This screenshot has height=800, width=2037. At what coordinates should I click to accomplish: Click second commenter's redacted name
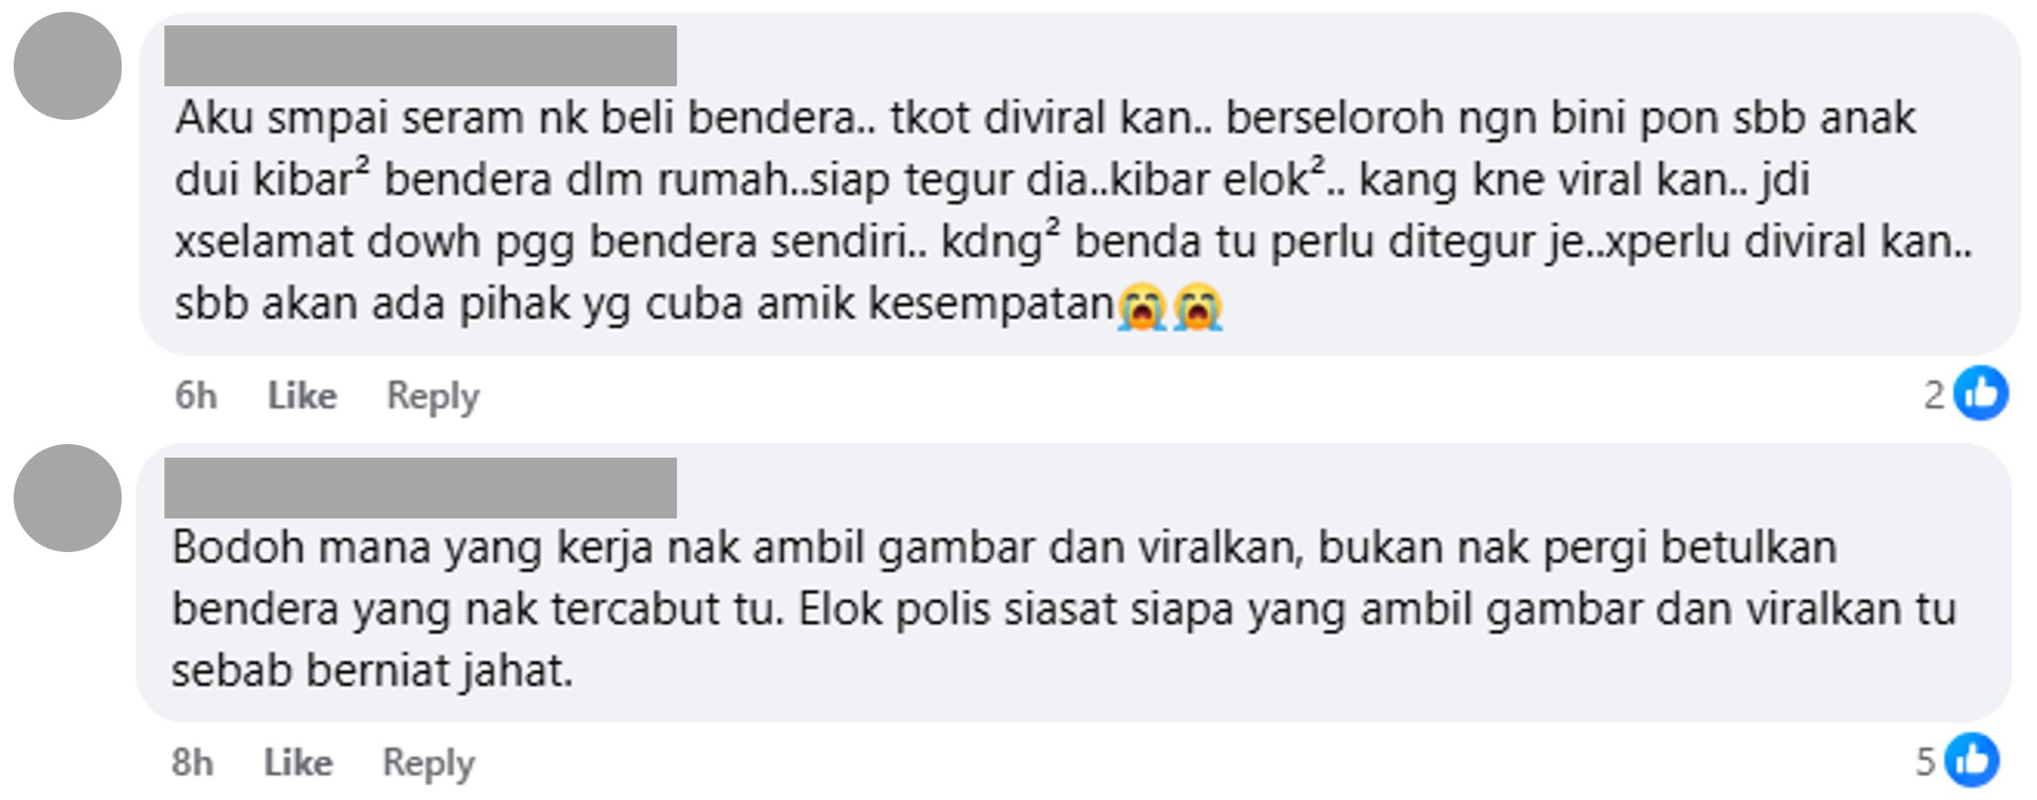(421, 488)
